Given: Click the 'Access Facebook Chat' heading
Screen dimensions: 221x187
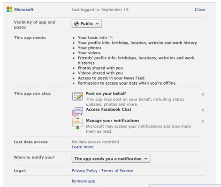Looking at the screenshot, I should coord(108,109).
